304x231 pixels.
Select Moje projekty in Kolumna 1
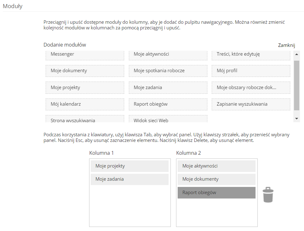pos(129,166)
